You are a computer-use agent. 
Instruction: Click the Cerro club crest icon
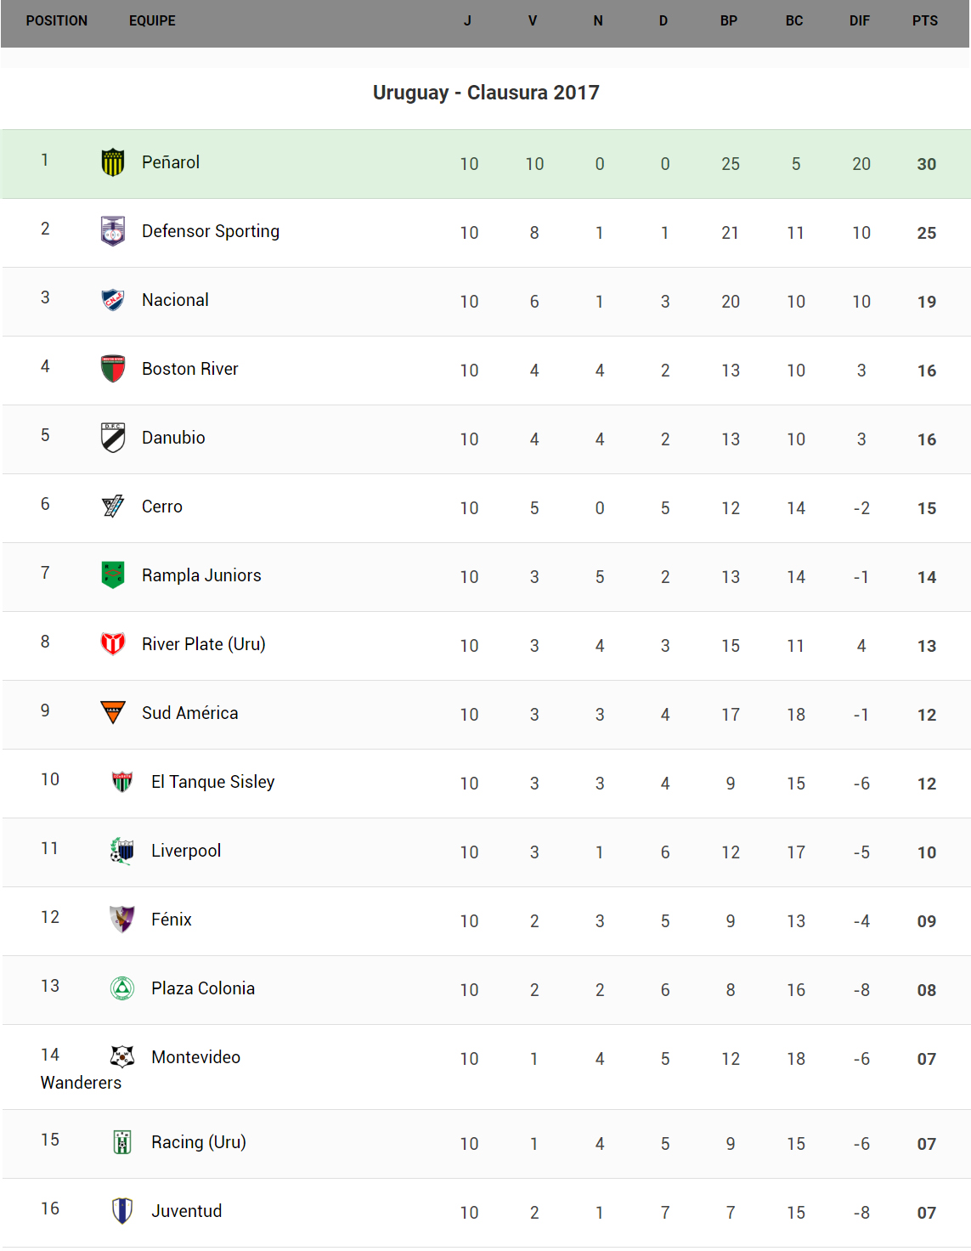tap(113, 507)
